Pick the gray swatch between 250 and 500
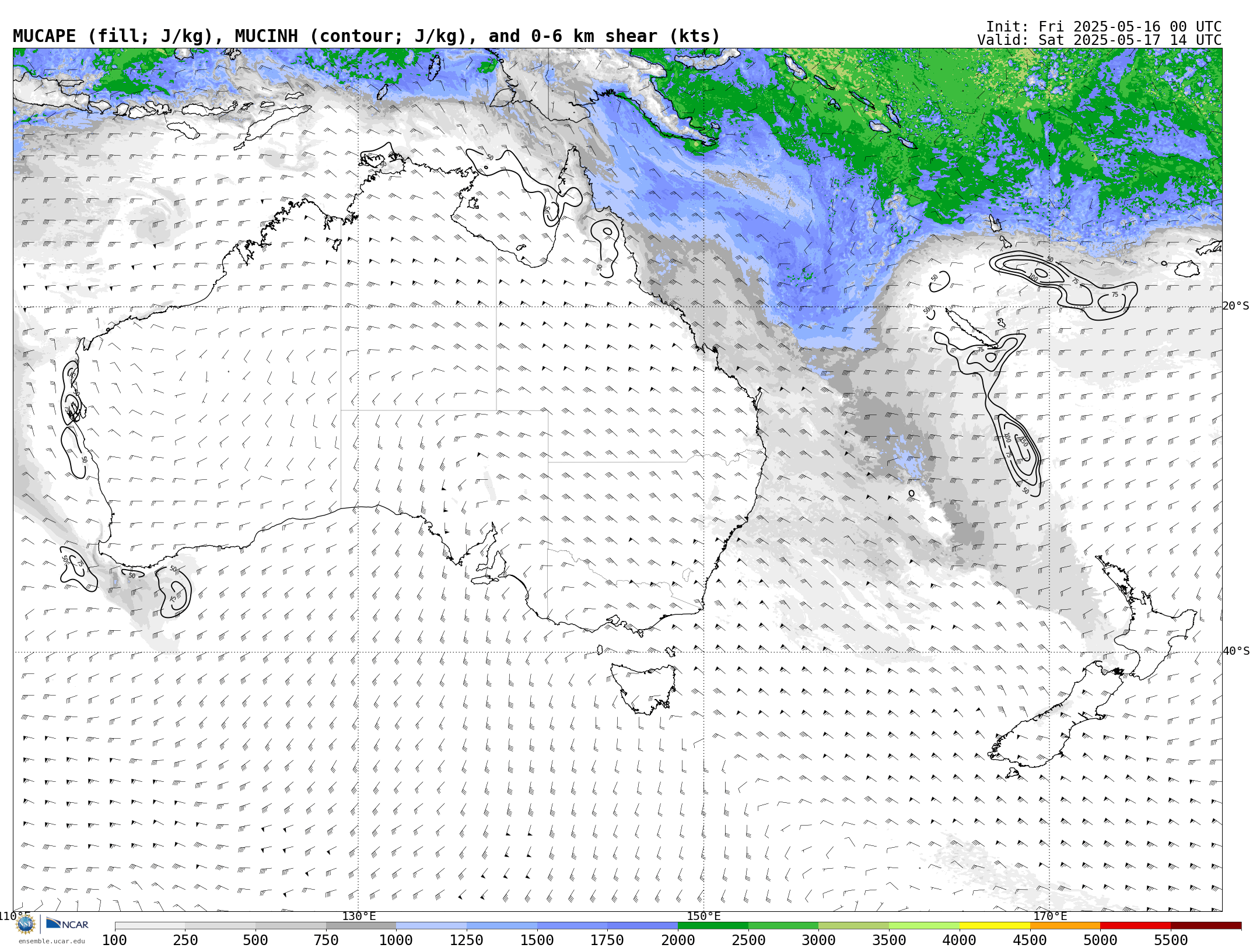1260x948 pixels. click(x=220, y=926)
